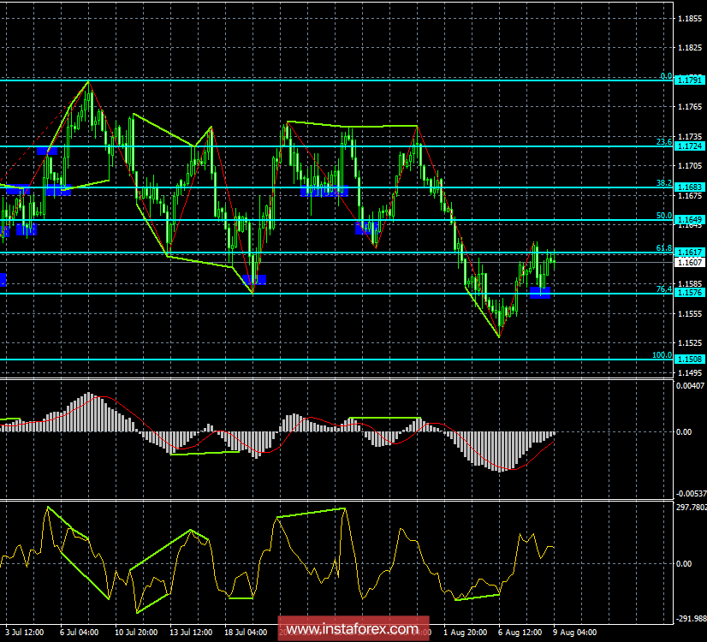Viewport: 707px width, 642px height.
Task: Click the MACD scale value 0.00407
Action: [x=690, y=386]
